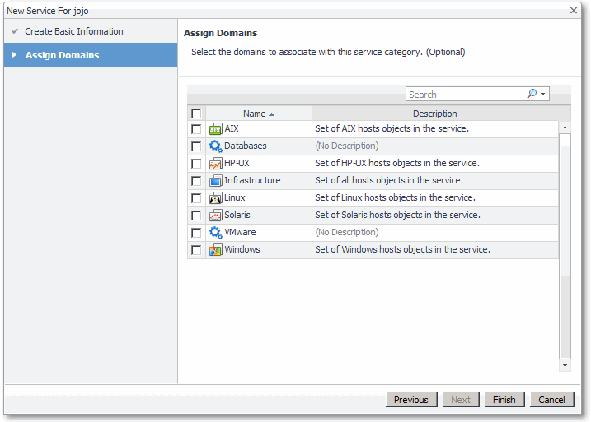Click the Windows domain icon
Screen dimensions: 591x422
(x=215, y=250)
